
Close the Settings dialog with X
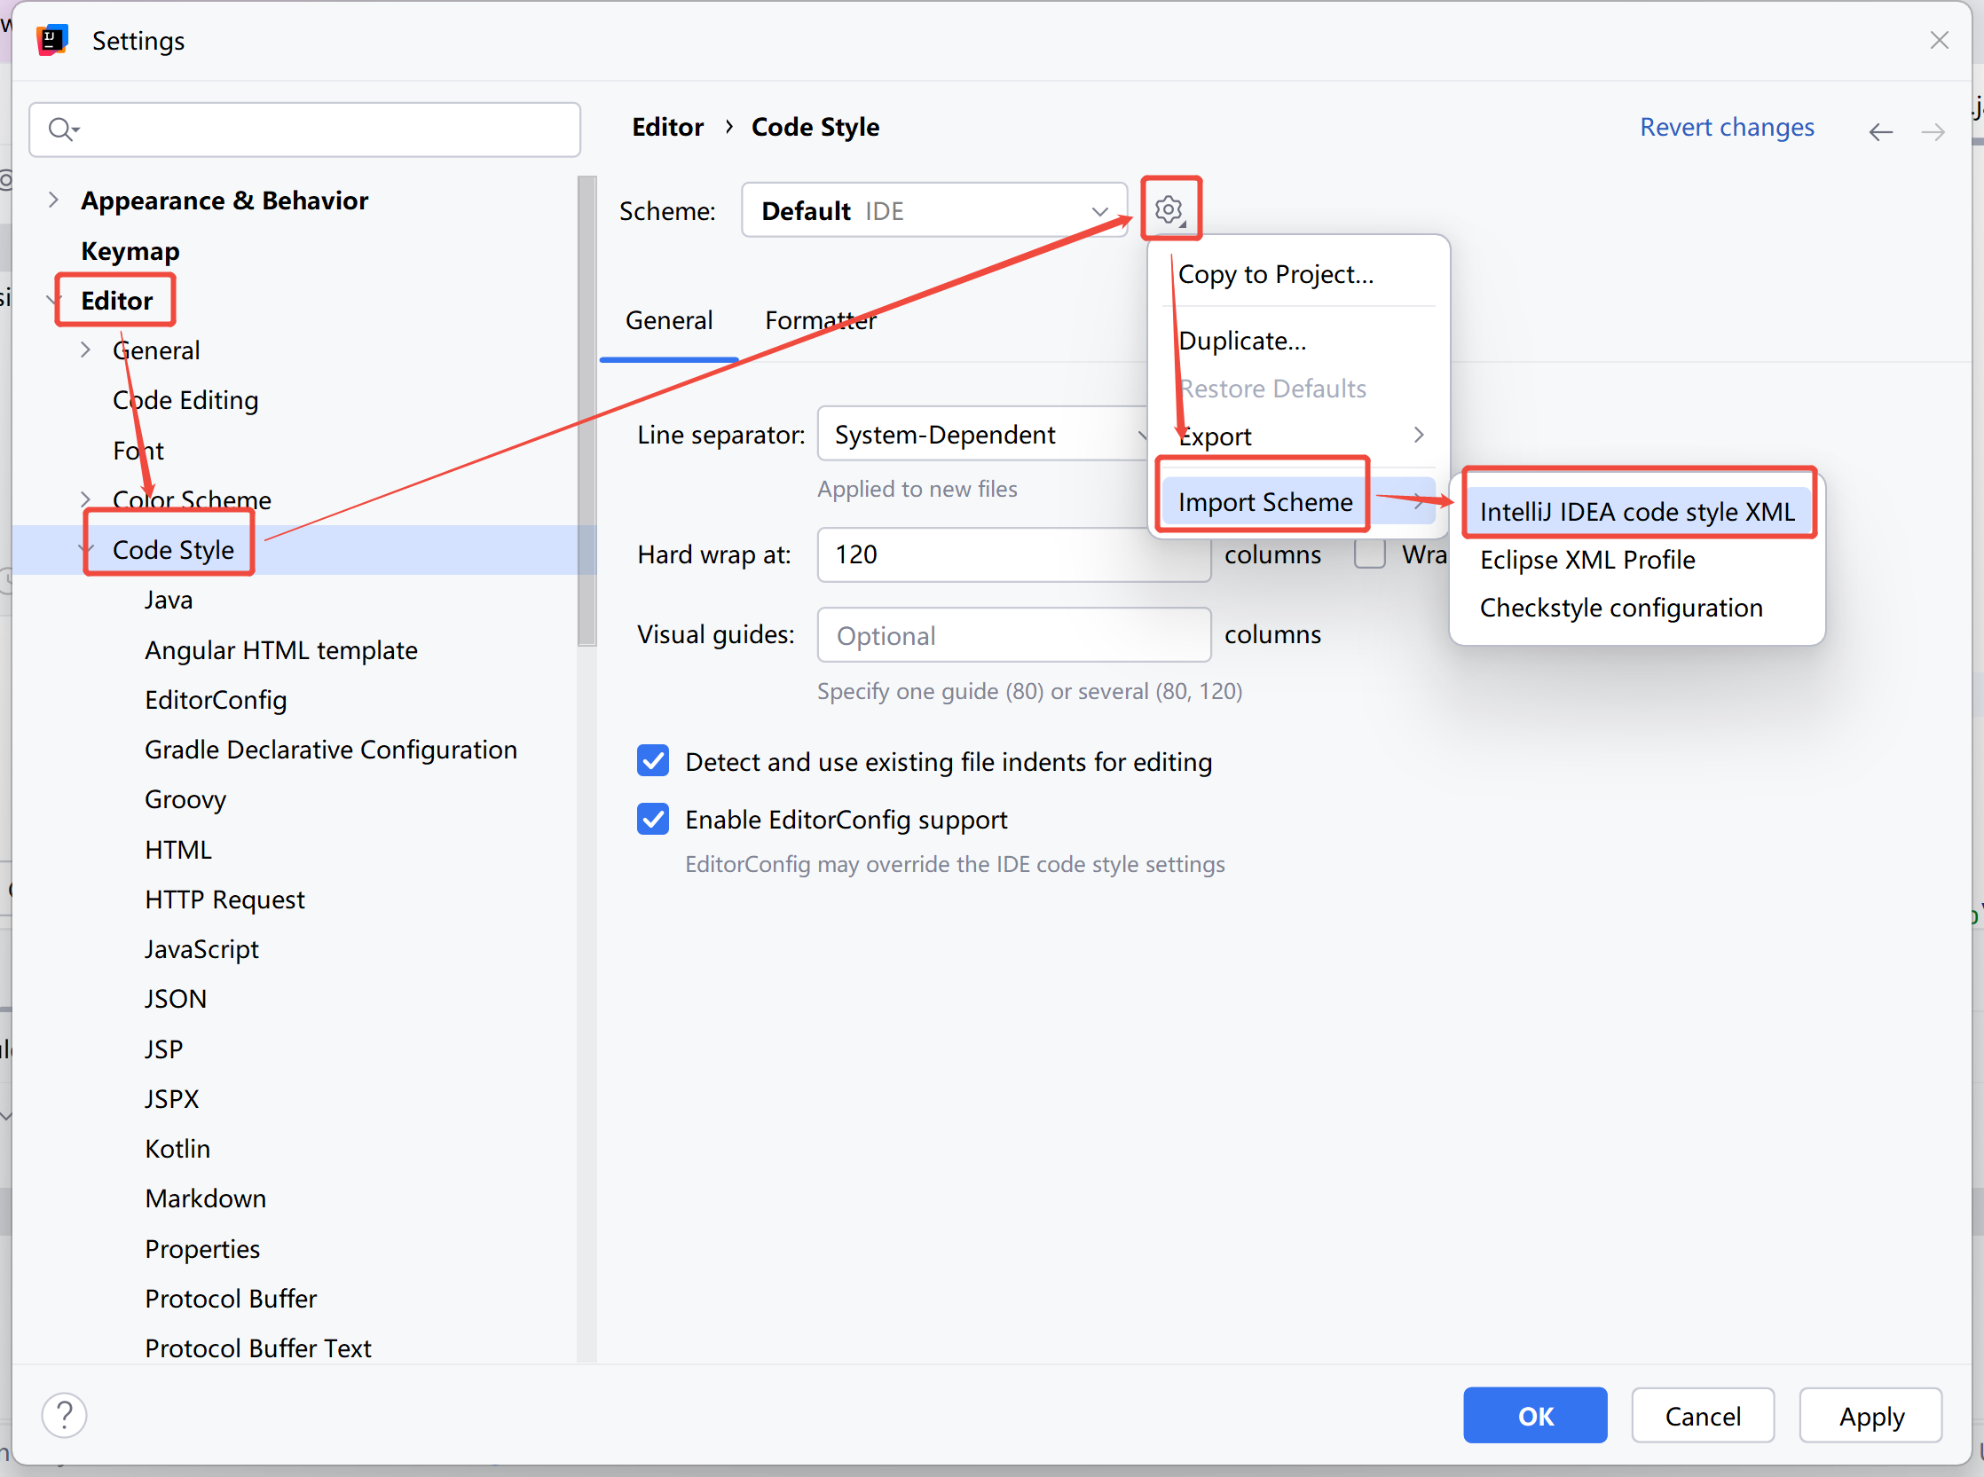coord(1939,40)
